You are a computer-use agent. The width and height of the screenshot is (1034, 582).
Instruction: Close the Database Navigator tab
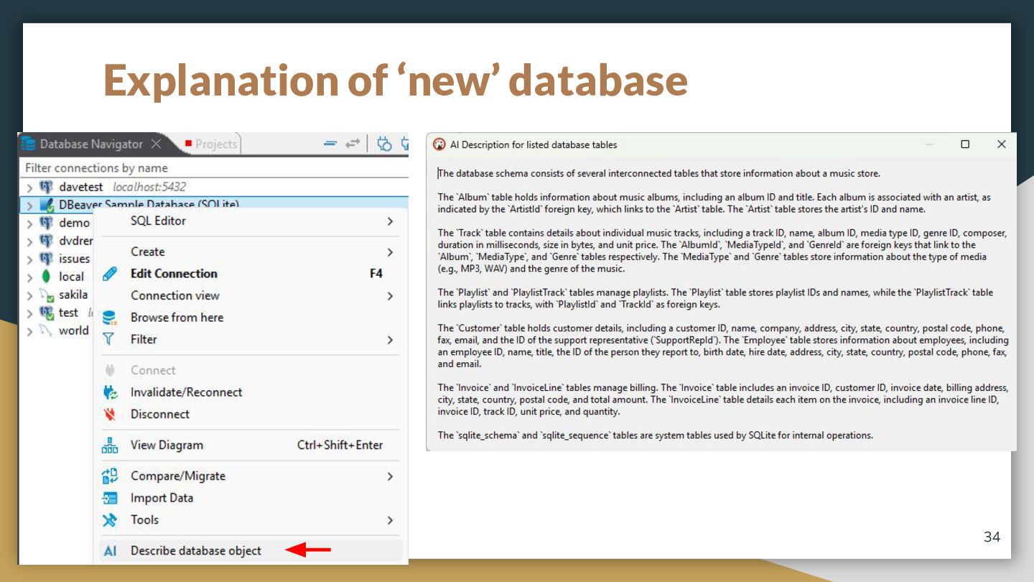(156, 144)
